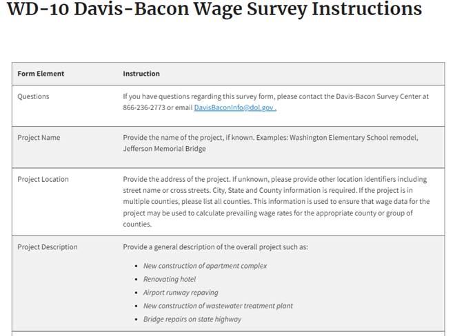Click the Davis-Bacon Survey Center contact sentence
The image size is (455, 336).
pyautogui.click(x=276, y=96)
